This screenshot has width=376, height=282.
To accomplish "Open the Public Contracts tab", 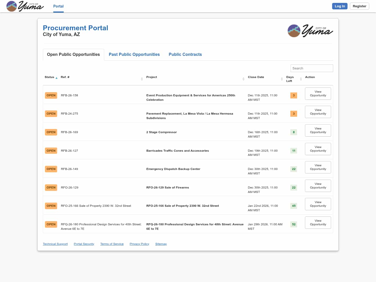I will click(x=185, y=54).
